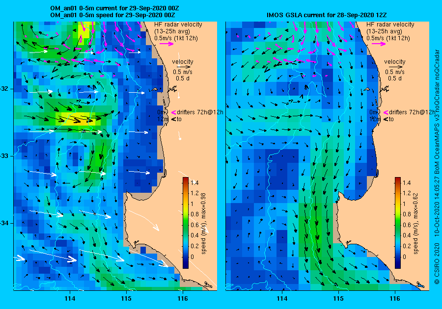Click the '0.2' tick on GSLA color bar
The width and height of the screenshot is (442, 309).
click(x=407, y=246)
